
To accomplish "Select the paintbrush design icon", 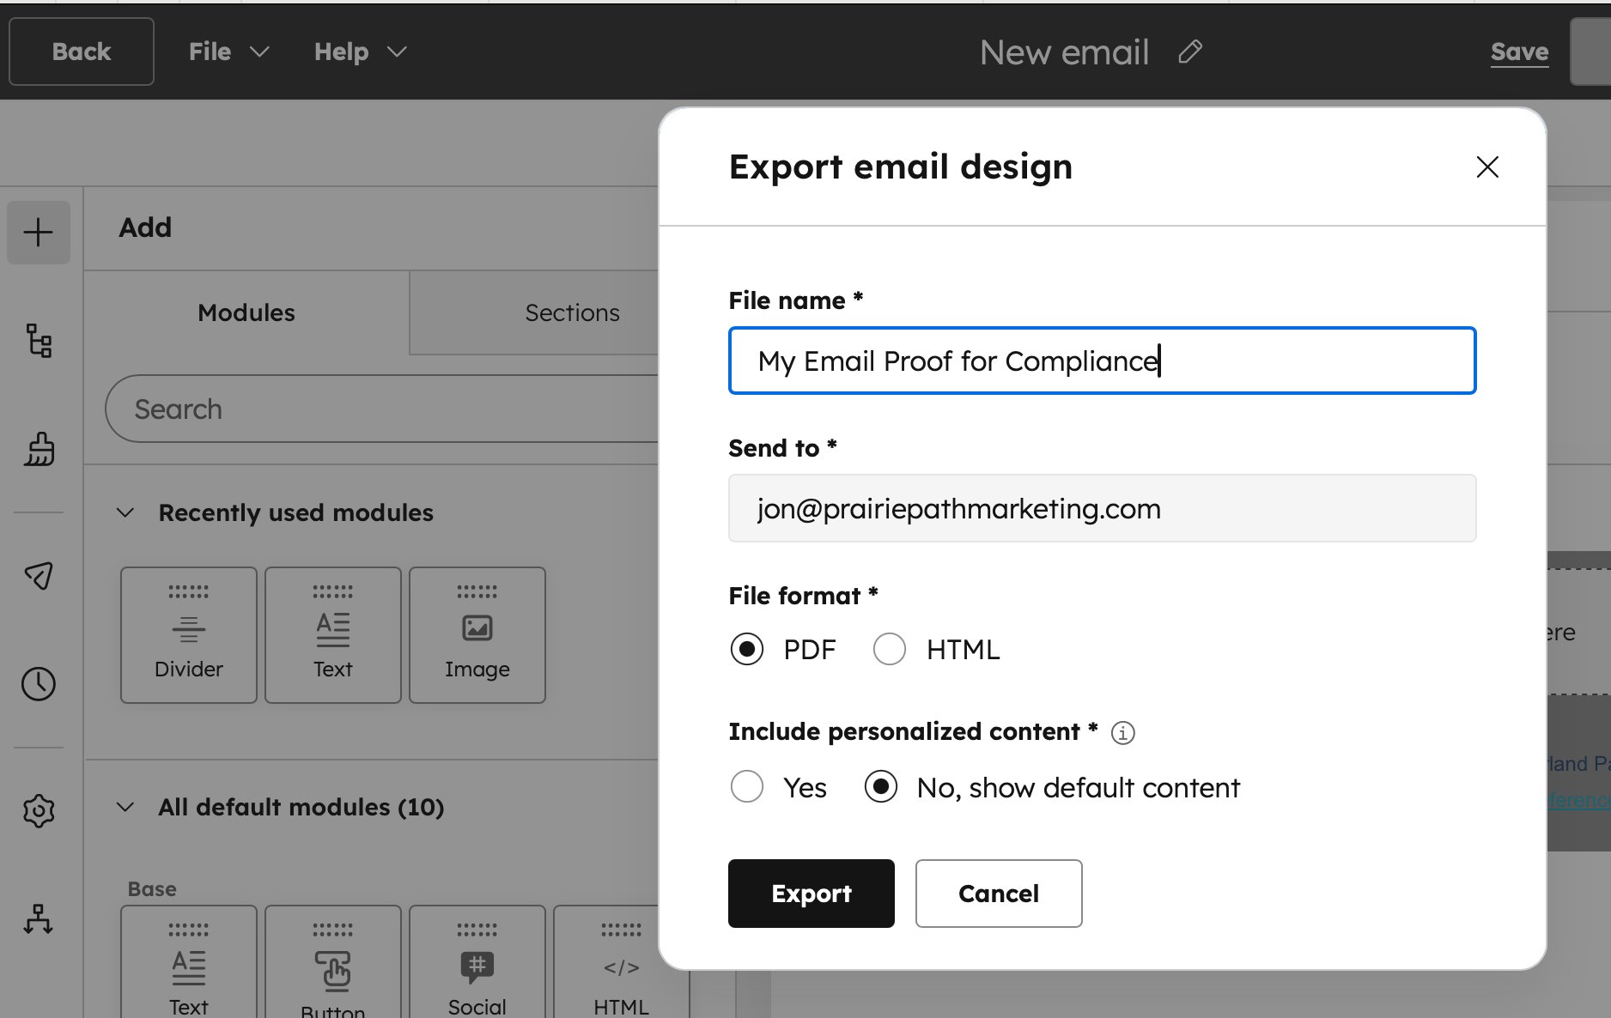I will 39,449.
